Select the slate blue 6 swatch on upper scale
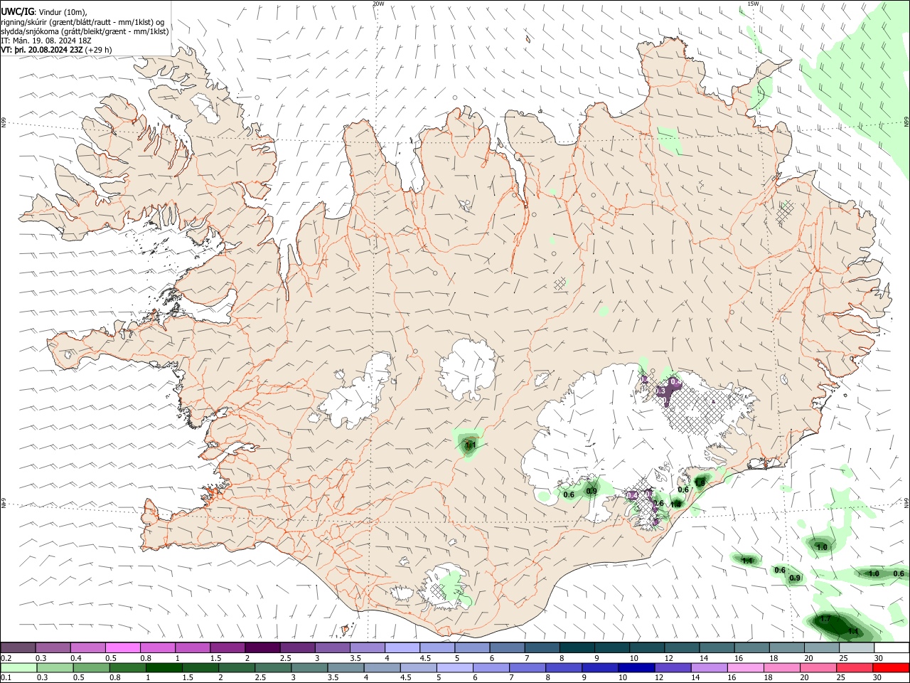Viewport: 910px width, 683px height. pyautogui.click(x=506, y=647)
